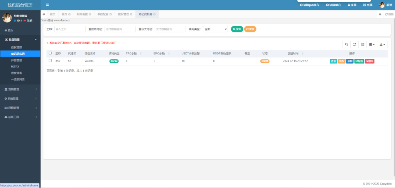
Task: Open the 填写类型 dropdown
Action: 215,29
